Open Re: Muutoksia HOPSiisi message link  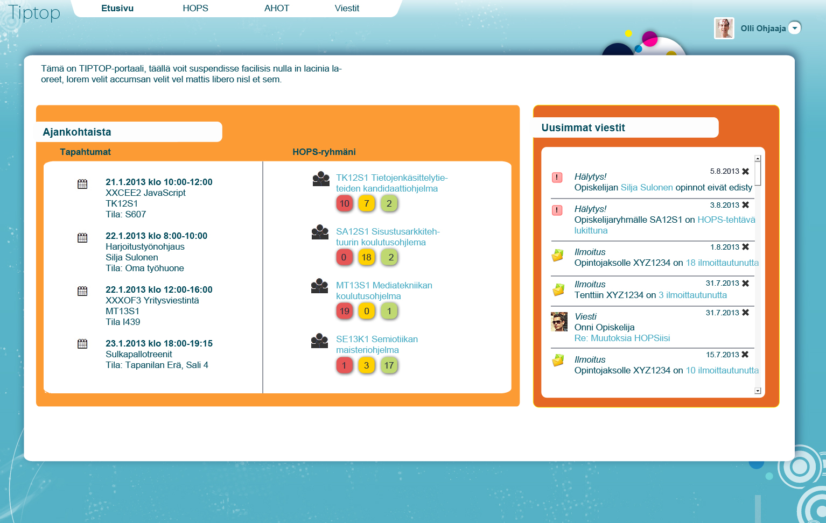(622, 338)
